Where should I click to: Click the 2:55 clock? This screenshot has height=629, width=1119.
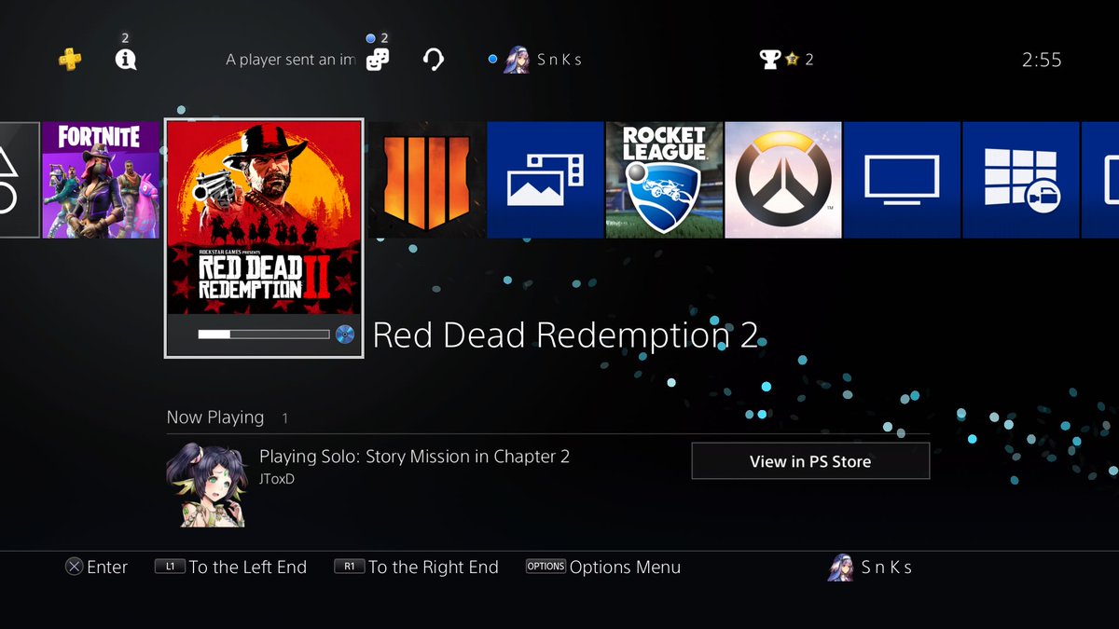click(1042, 60)
